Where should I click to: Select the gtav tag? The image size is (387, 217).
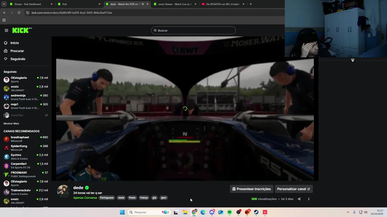pyautogui.click(x=164, y=198)
